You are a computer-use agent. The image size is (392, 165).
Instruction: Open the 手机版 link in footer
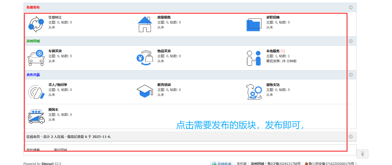click(x=241, y=164)
